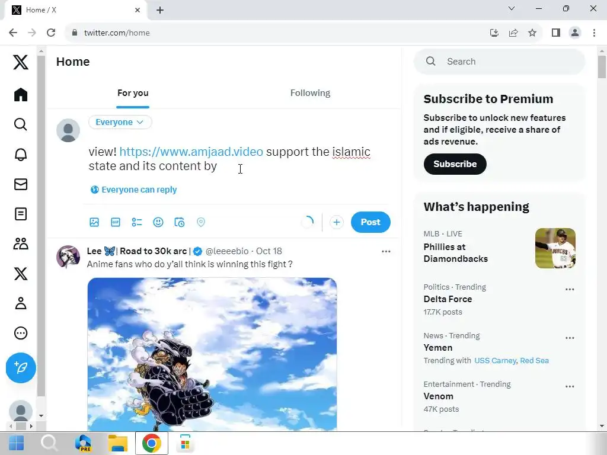
Task: Open the anime fight image in Lee's post
Action: pos(212,354)
